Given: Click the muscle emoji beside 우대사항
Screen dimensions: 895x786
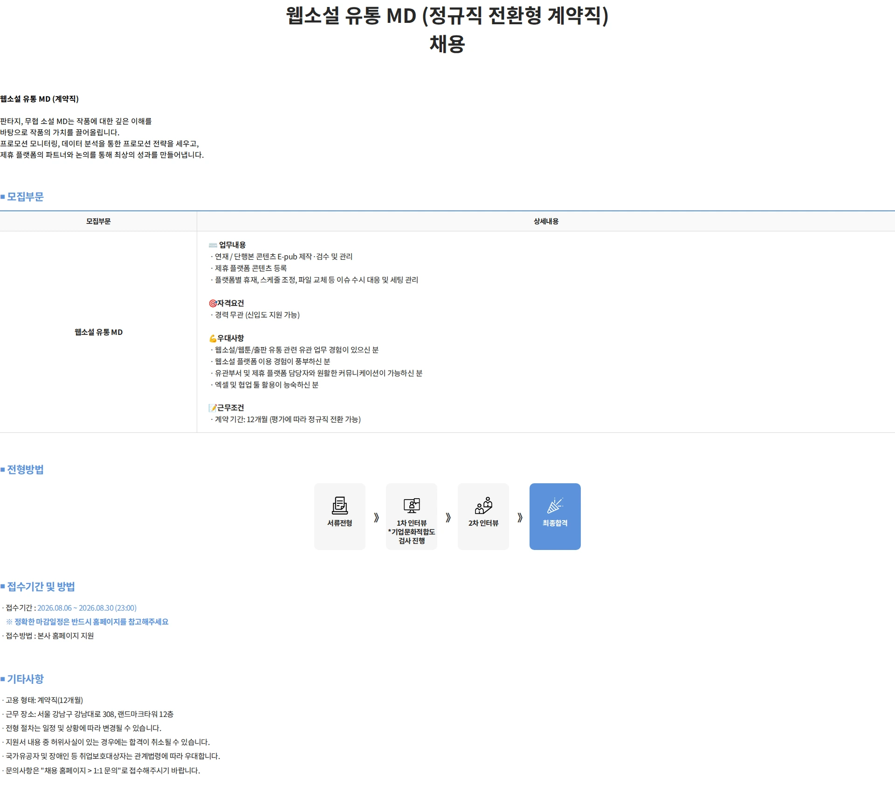Looking at the screenshot, I should point(213,338).
